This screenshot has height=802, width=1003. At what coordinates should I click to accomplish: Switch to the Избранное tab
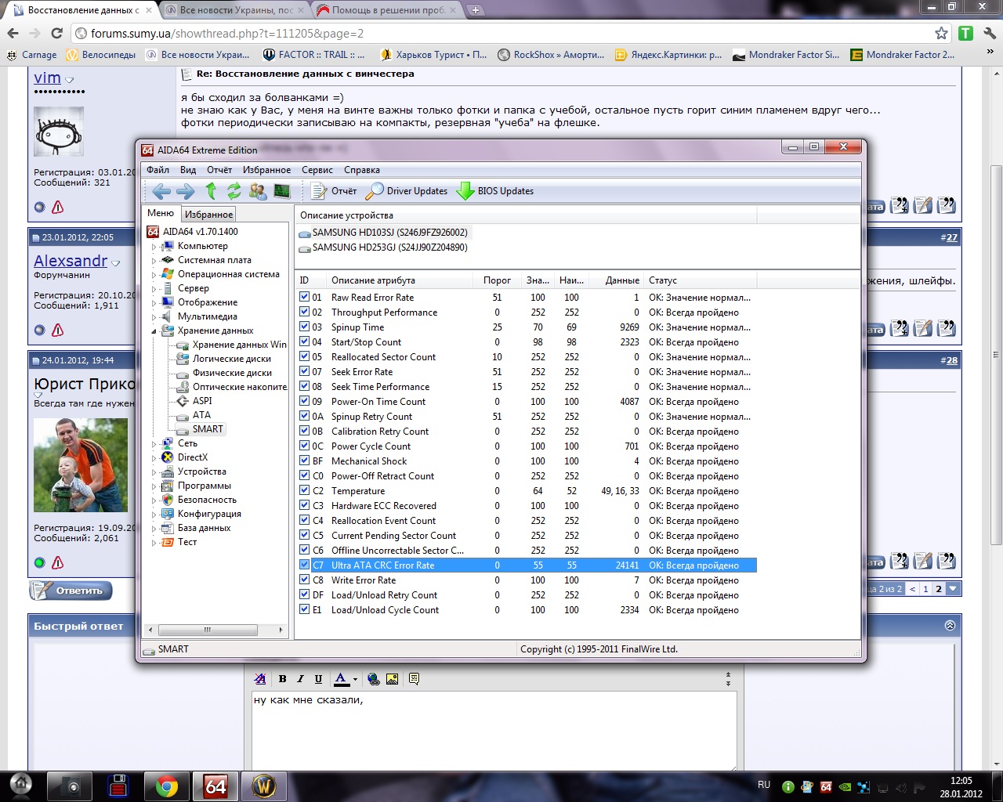208,215
